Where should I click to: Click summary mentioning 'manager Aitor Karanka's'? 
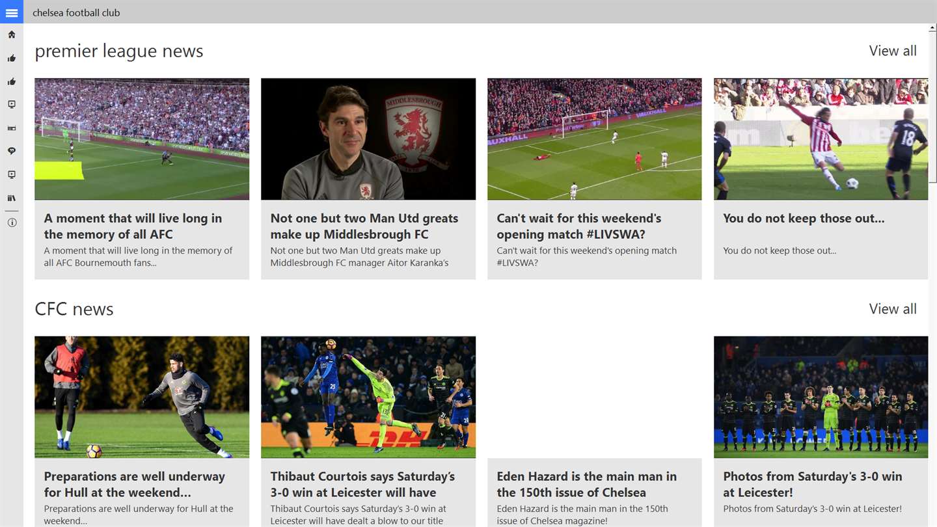pos(359,257)
